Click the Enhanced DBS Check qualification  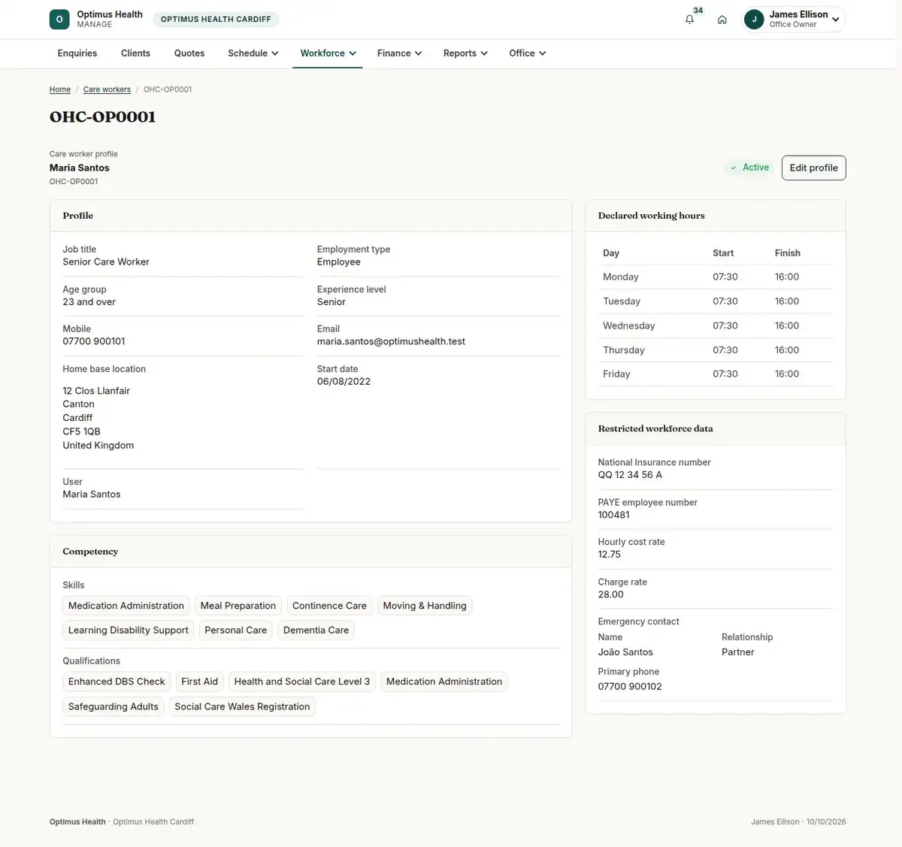[117, 682]
